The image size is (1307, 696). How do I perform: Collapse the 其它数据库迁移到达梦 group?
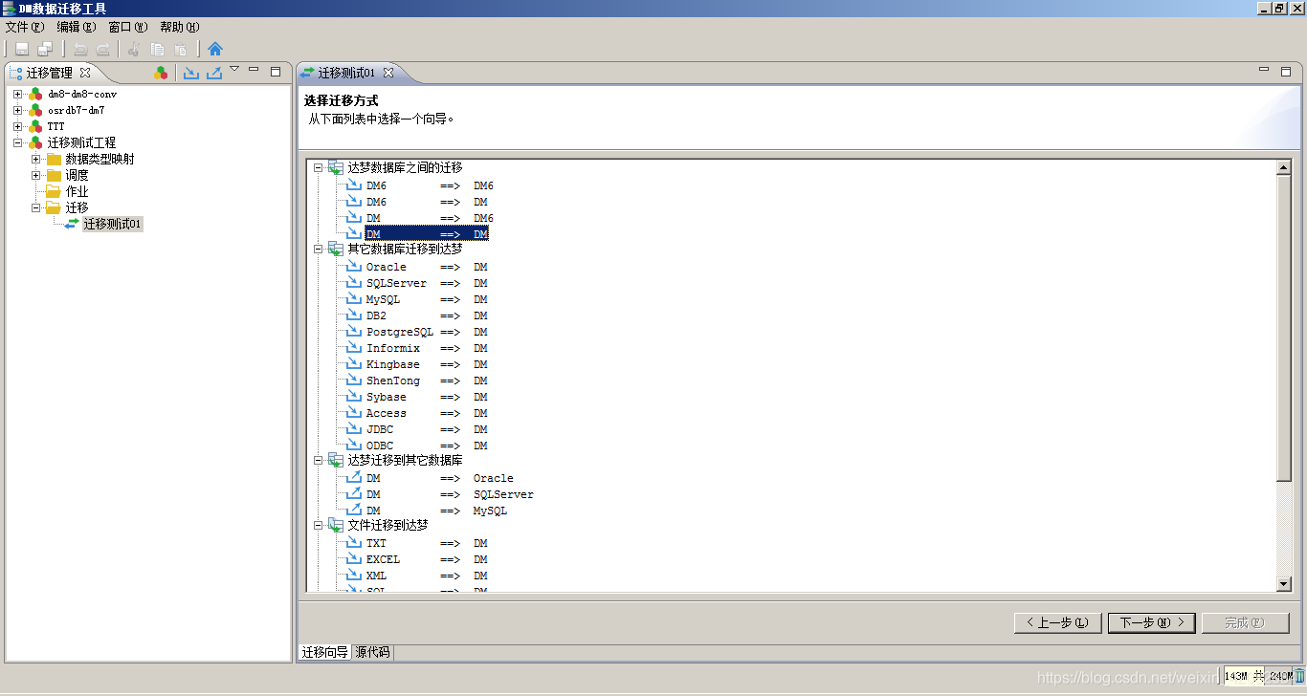(319, 249)
